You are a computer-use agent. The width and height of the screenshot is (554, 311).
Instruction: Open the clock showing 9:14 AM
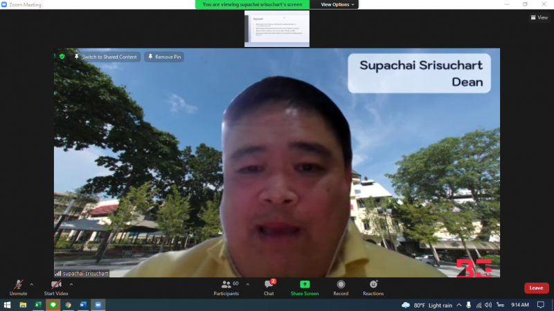520,305
